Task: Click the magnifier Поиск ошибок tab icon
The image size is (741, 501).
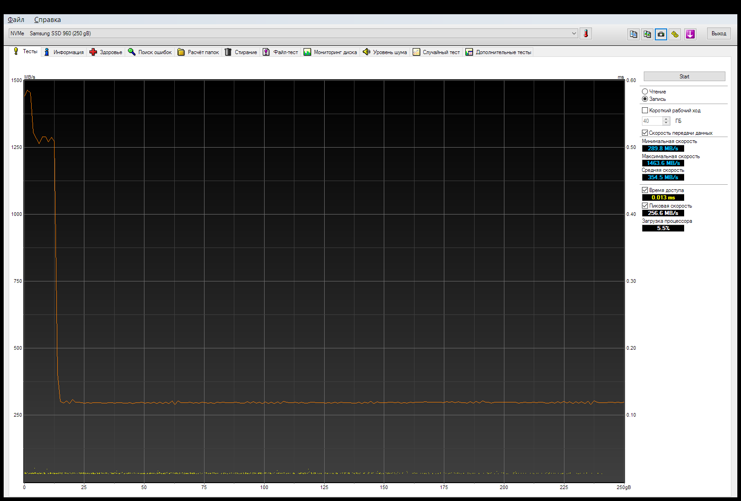Action: tap(132, 52)
